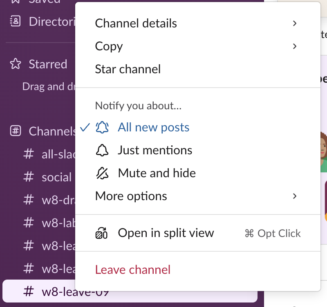Viewport: 327px width, 307px height.
Task: Click the Drag and drop hint text
Action: click(49, 86)
